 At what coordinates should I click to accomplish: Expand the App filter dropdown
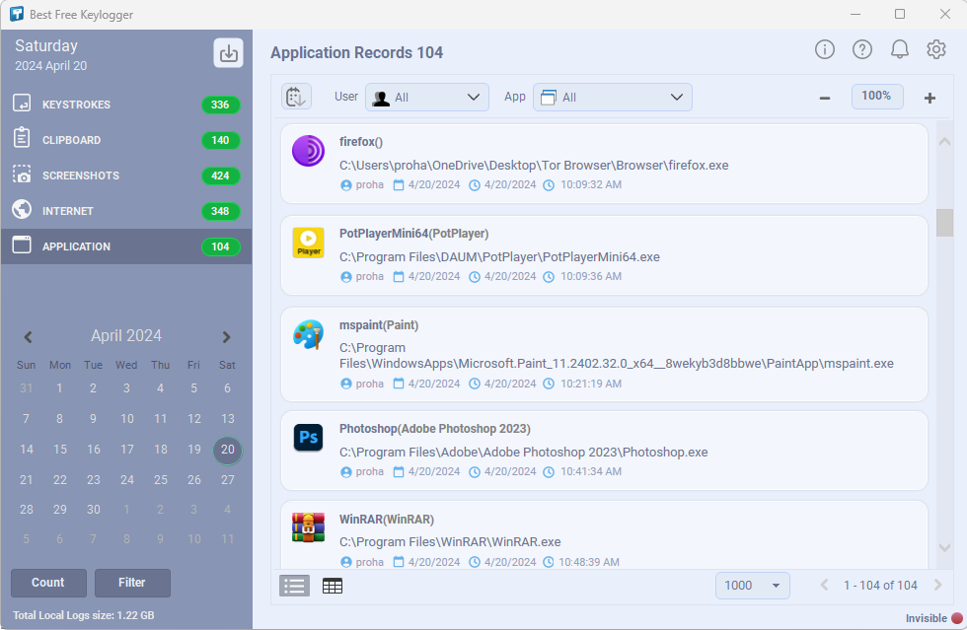click(612, 98)
